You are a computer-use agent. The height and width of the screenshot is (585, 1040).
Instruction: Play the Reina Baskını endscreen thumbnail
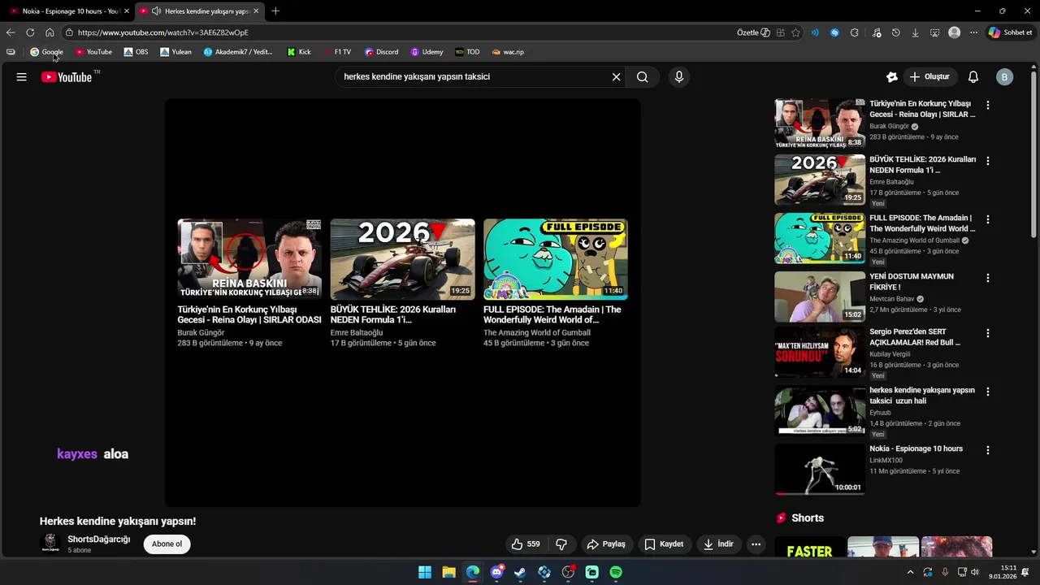point(249,259)
